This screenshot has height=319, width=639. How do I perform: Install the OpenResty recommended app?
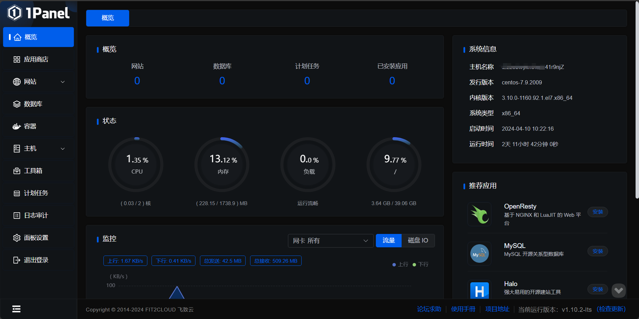tap(597, 212)
